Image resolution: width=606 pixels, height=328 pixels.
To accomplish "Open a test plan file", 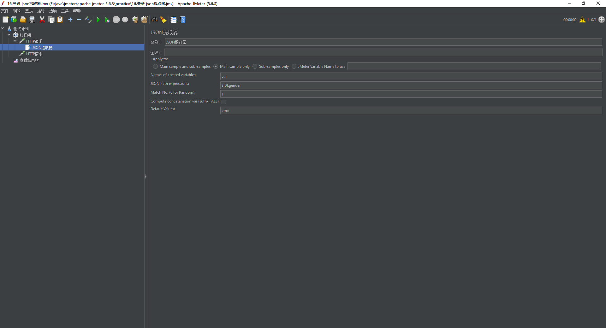I will point(23,20).
